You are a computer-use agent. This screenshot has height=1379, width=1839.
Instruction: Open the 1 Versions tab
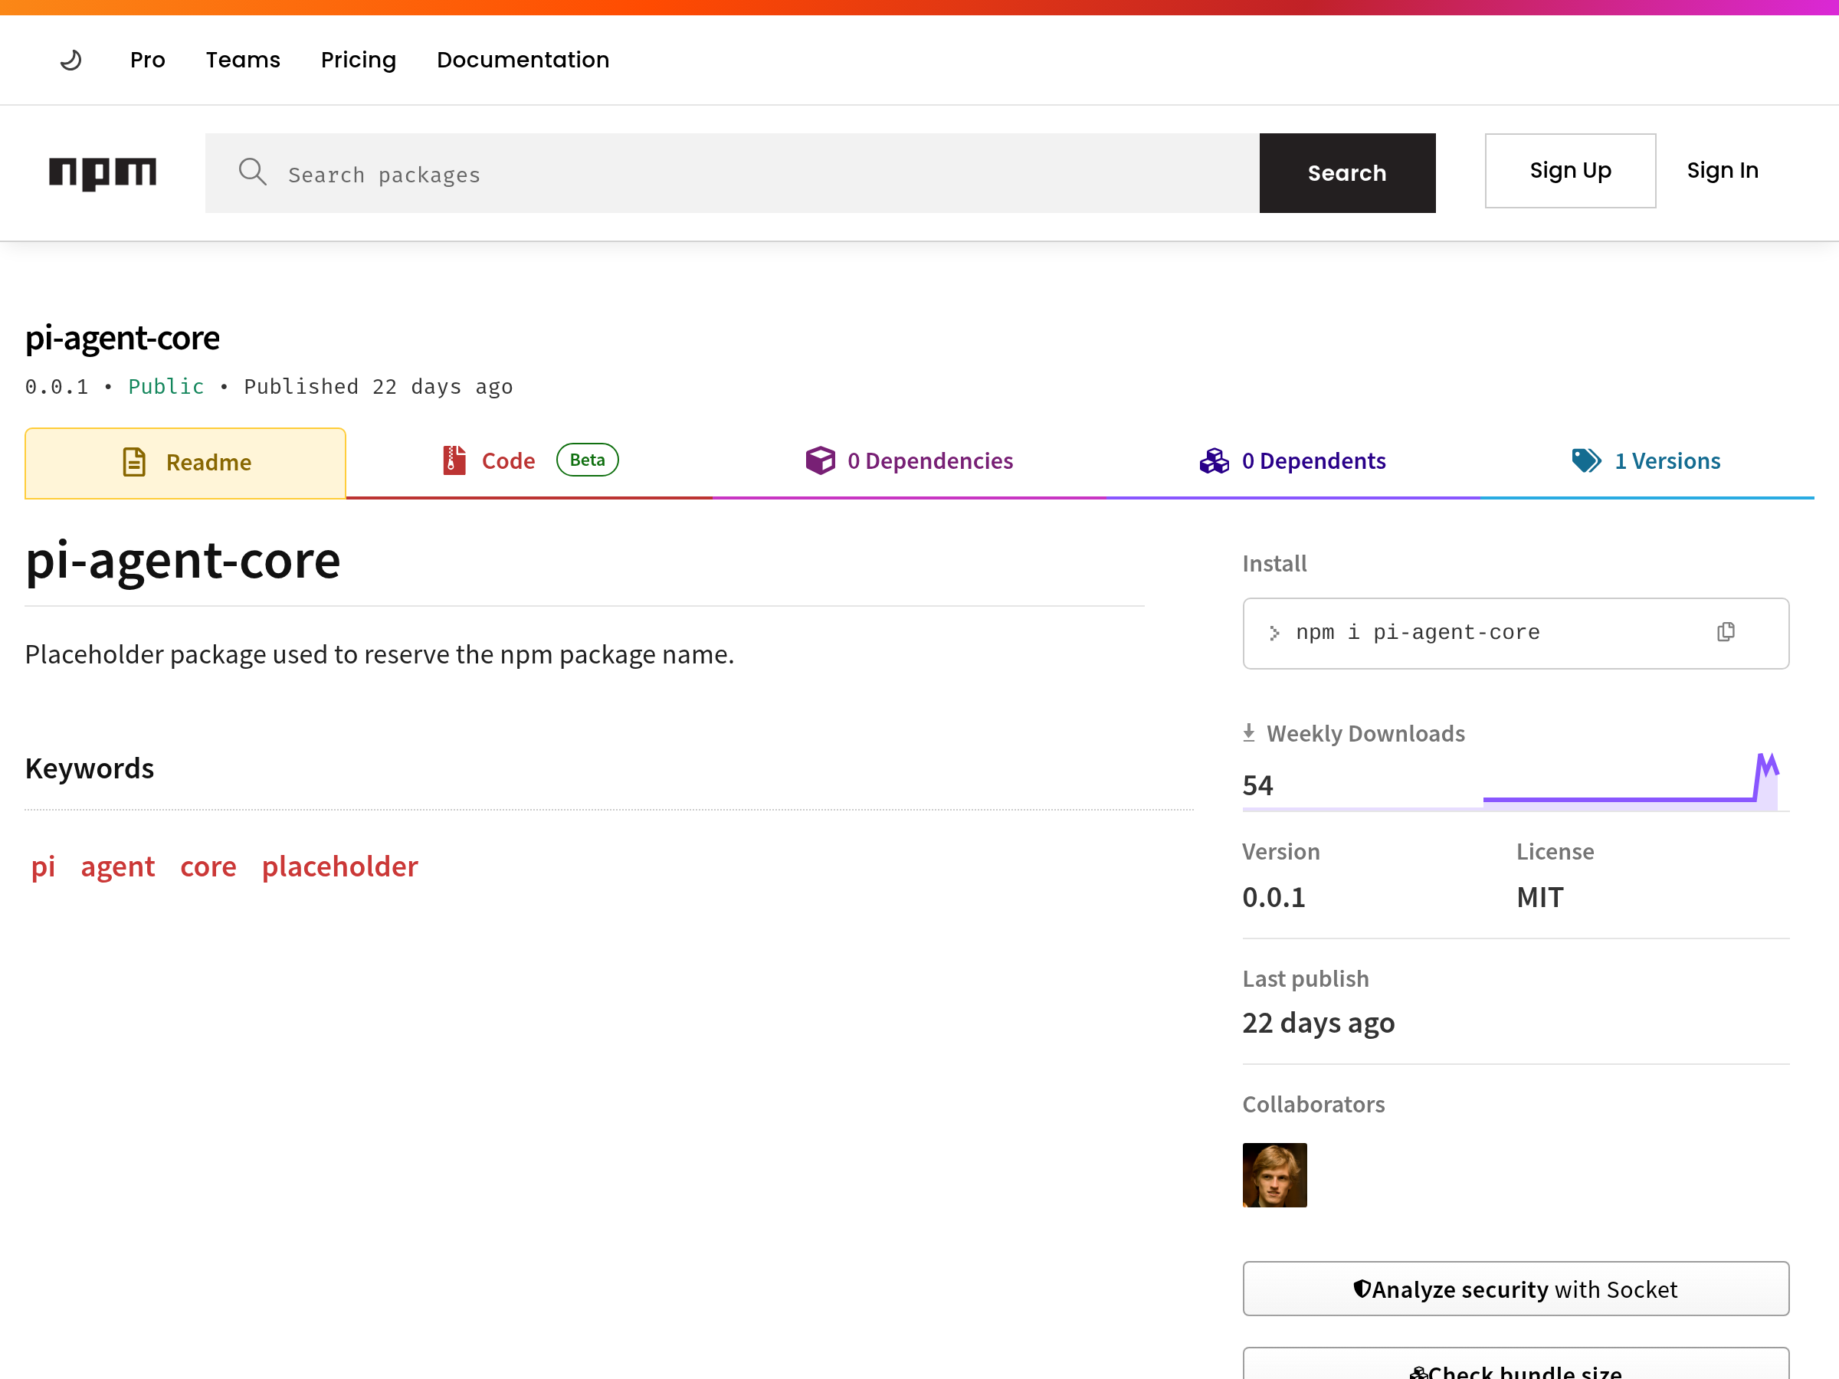click(x=1647, y=461)
